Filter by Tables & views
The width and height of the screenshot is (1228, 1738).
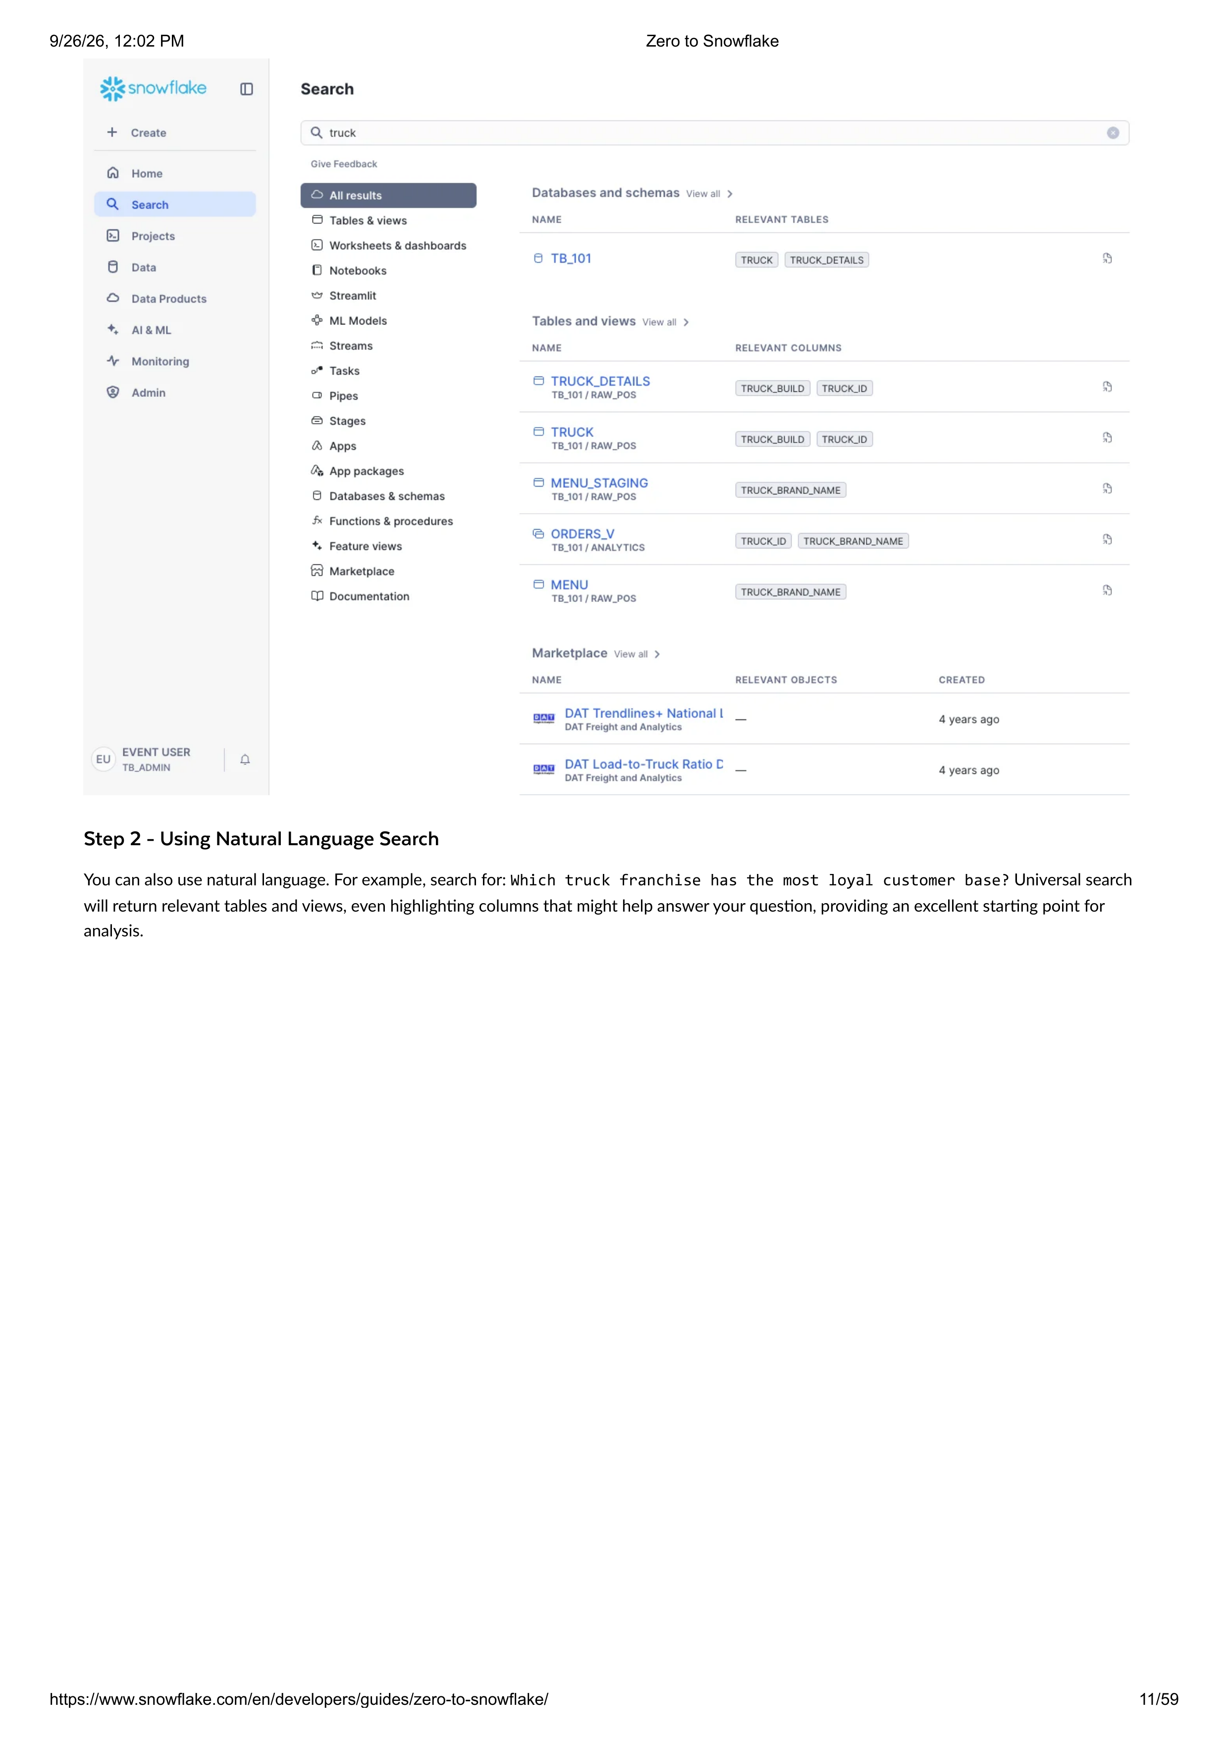pyautogui.click(x=388, y=220)
